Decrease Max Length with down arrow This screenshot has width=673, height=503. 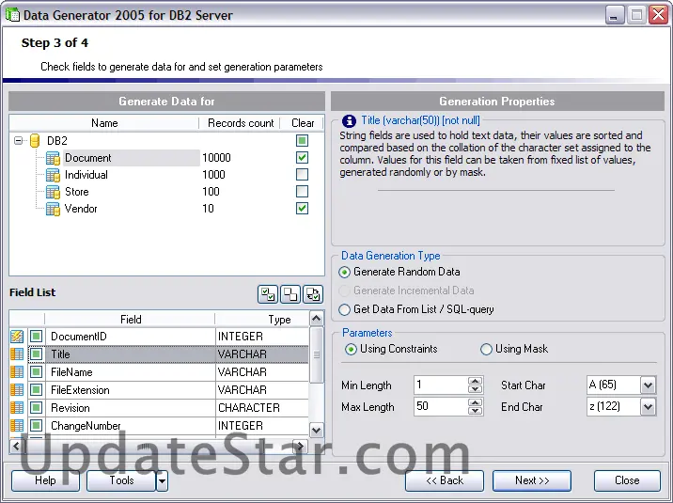(475, 411)
